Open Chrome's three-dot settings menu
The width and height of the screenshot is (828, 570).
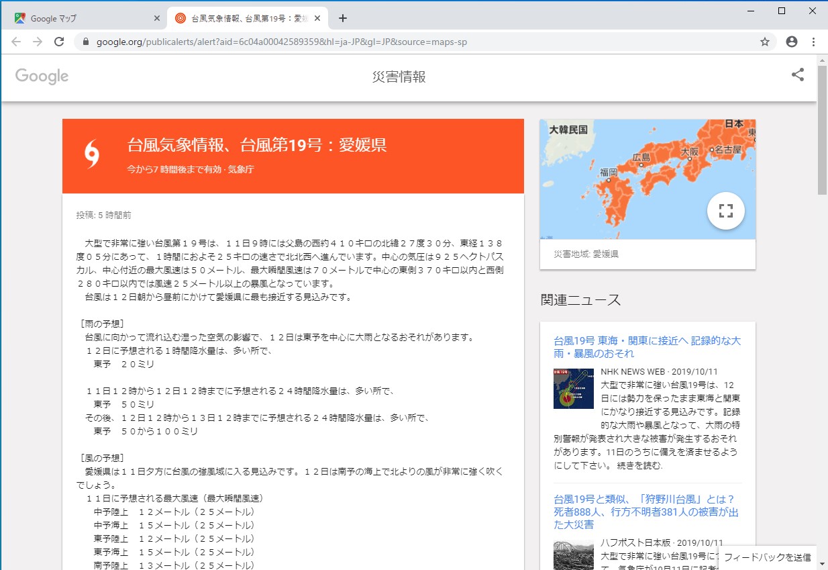pos(814,41)
